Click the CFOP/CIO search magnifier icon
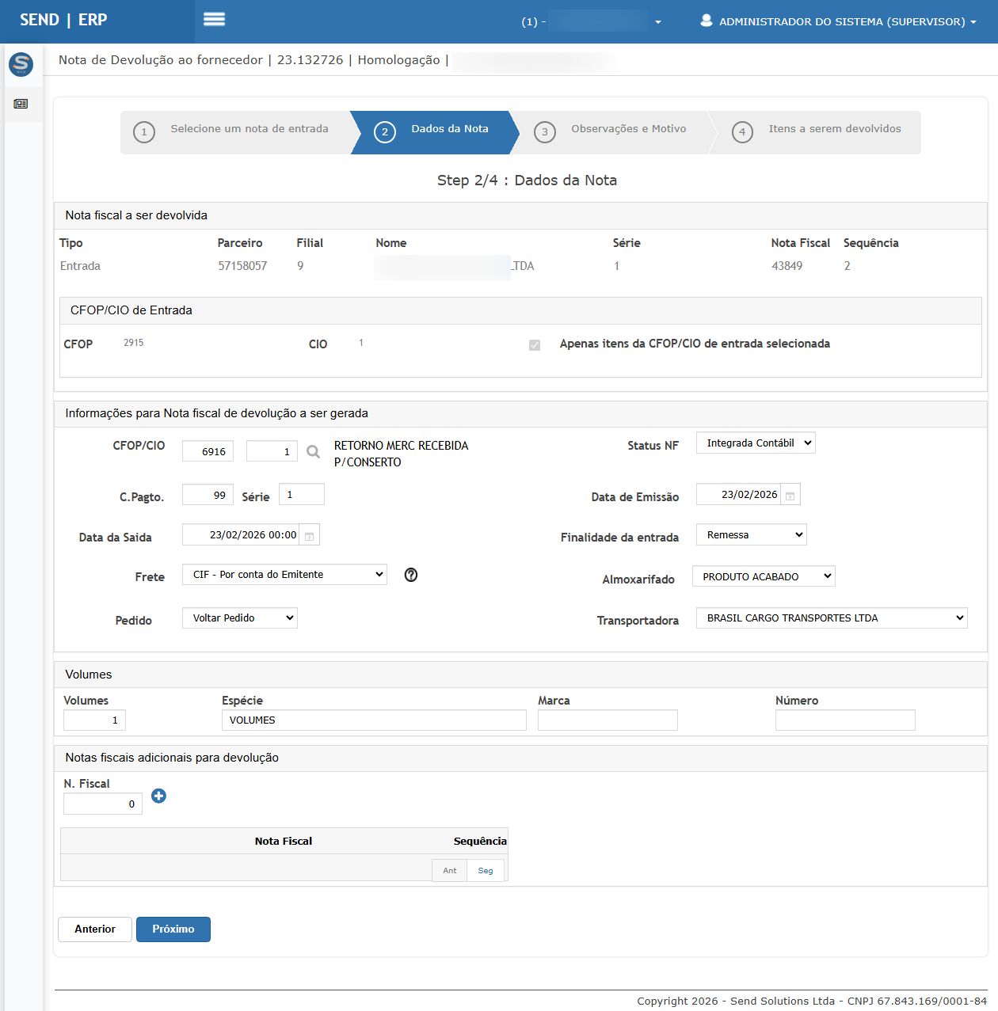The image size is (998, 1011). point(314,451)
